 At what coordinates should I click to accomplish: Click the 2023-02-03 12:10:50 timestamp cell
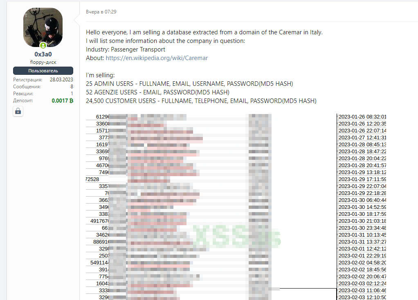point(362,297)
